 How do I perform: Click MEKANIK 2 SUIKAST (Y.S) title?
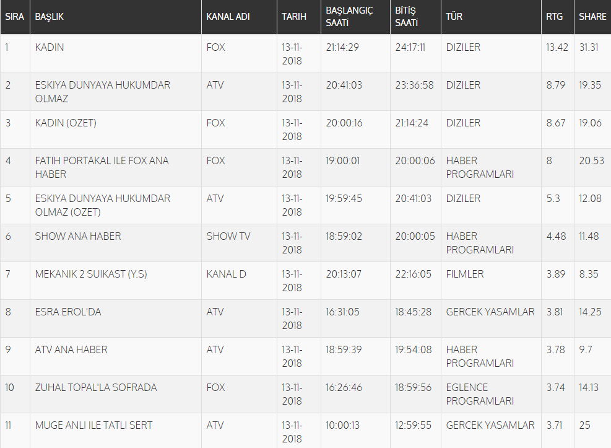pos(91,274)
